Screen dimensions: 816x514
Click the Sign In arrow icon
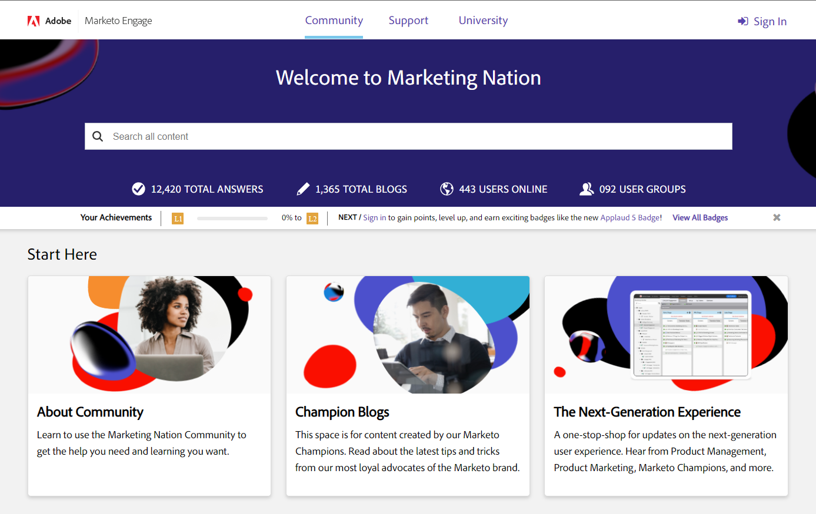[743, 21]
